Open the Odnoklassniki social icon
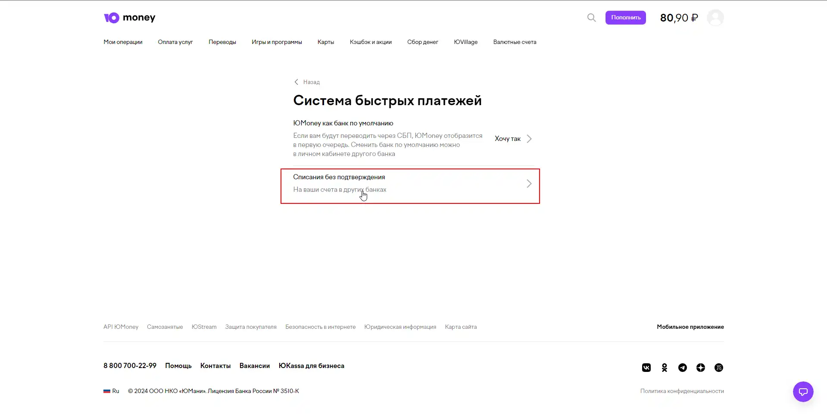This screenshot has width=827, height=415. tap(664, 368)
